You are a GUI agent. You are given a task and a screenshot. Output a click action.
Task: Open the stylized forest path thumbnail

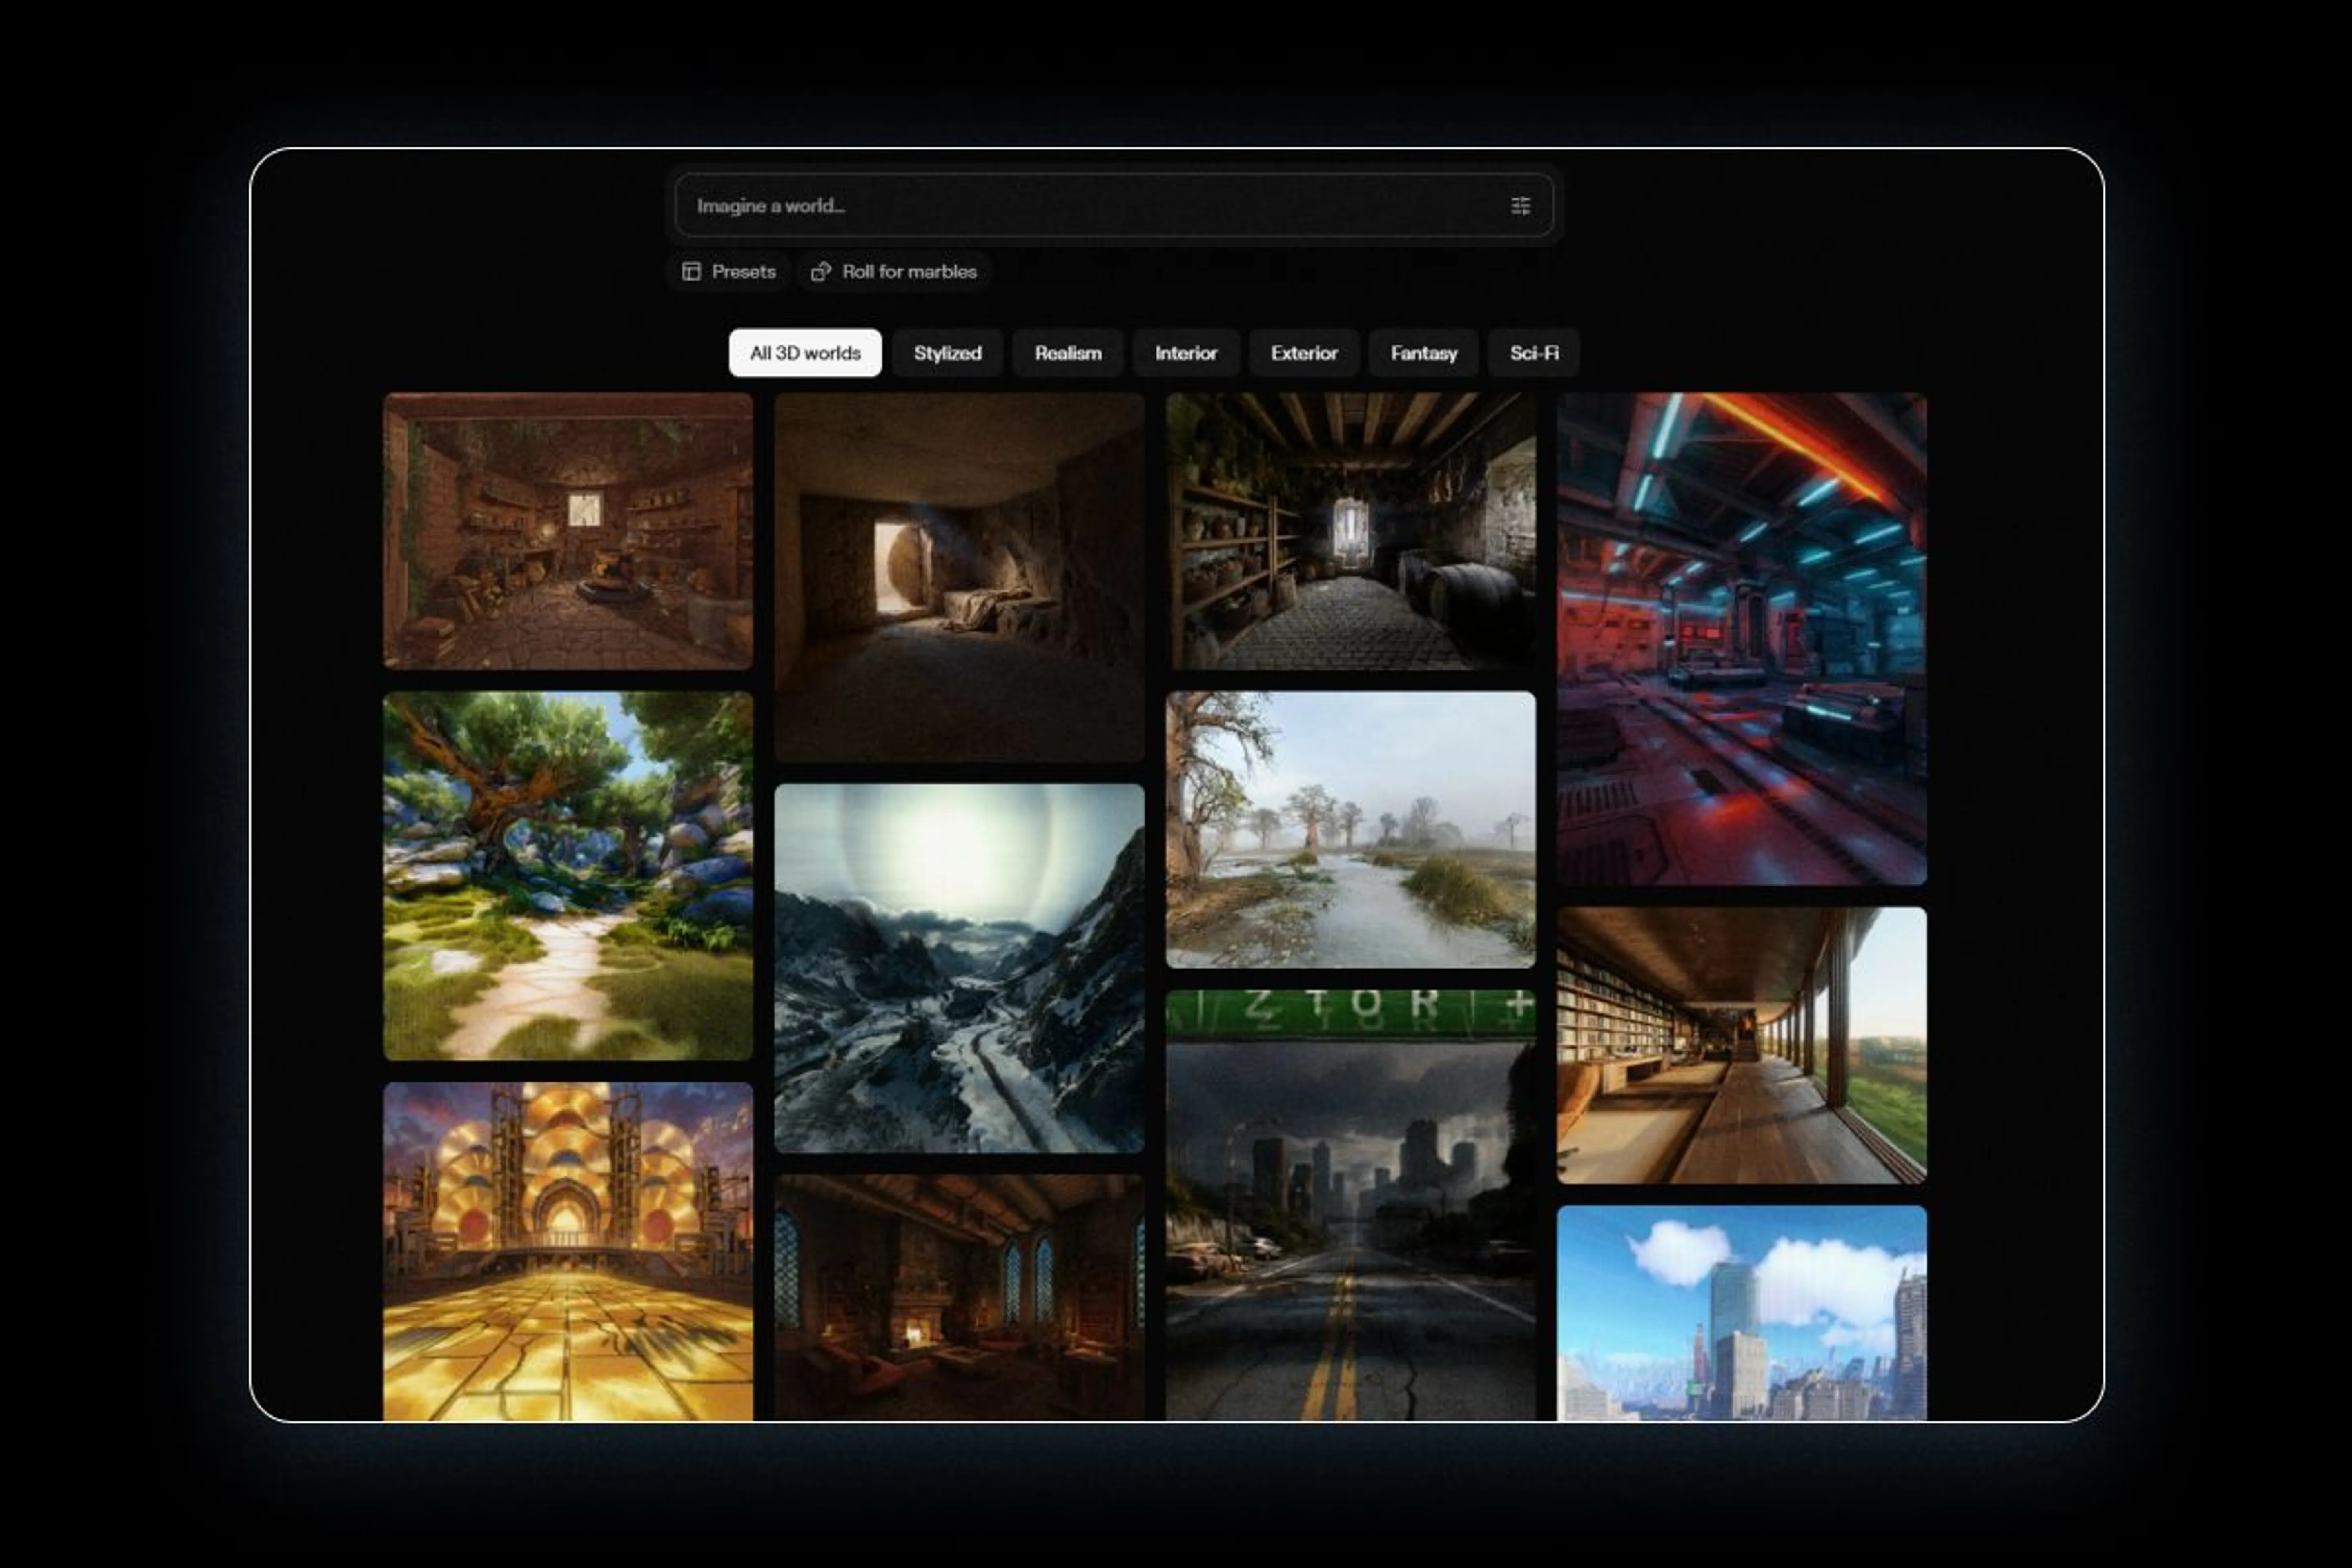567,875
